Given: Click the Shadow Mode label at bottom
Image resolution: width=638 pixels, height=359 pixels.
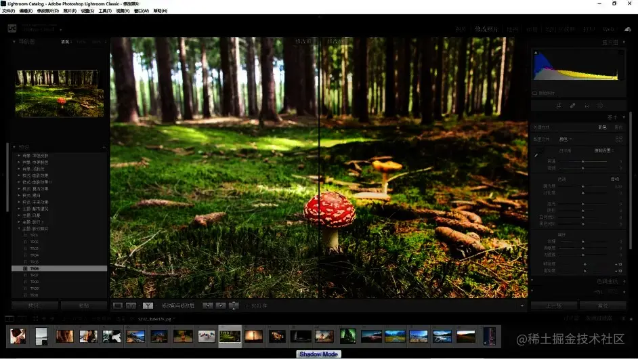Looking at the screenshot, I should tap(318, 354).
